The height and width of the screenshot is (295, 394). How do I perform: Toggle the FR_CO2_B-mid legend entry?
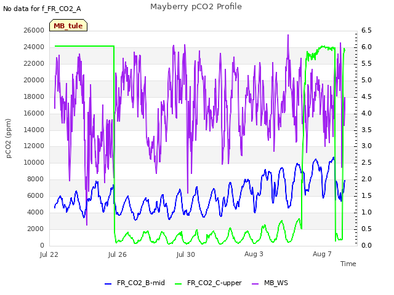(135, 283)
